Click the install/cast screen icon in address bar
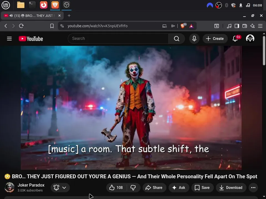Screen dimensions: 266x199 pyautogui.click(x=164, y=26)
